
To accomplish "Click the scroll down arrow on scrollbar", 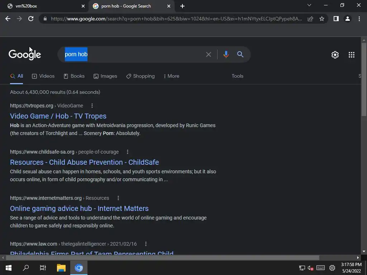I will 364,251.
